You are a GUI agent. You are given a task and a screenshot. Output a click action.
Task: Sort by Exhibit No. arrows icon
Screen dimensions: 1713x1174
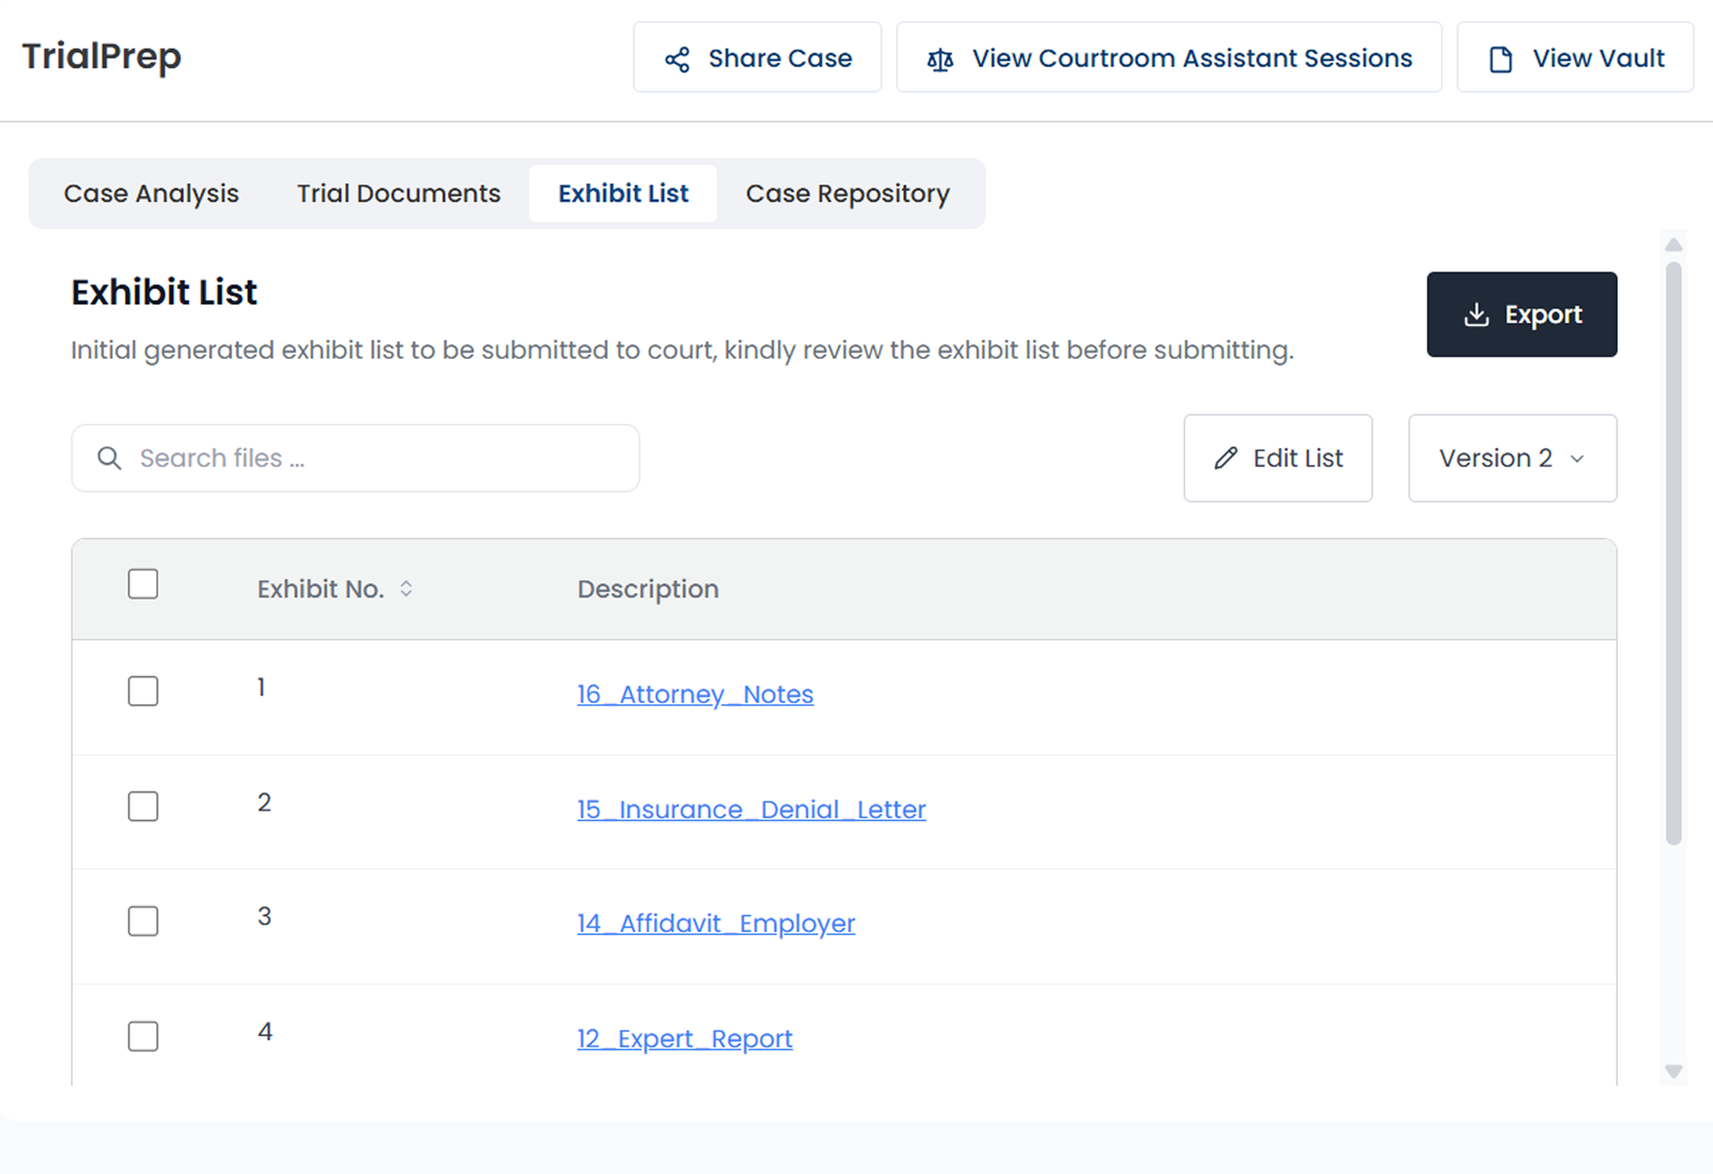(x=405, y=588)
